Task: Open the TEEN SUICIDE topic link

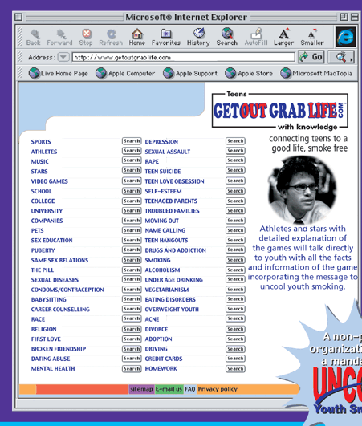Action: [x=163, y=172]
